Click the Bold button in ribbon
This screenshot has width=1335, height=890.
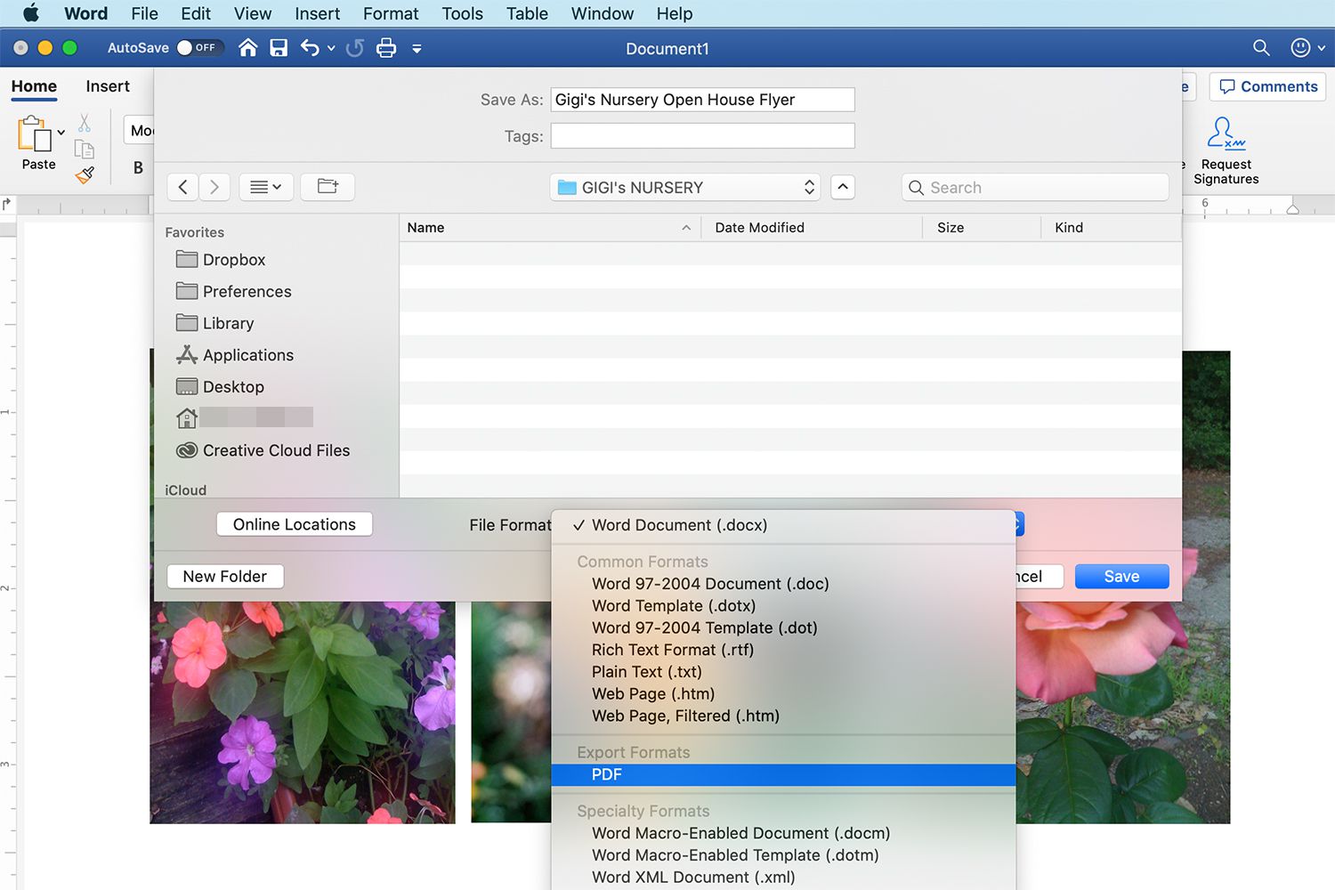[x=138, y=167]
